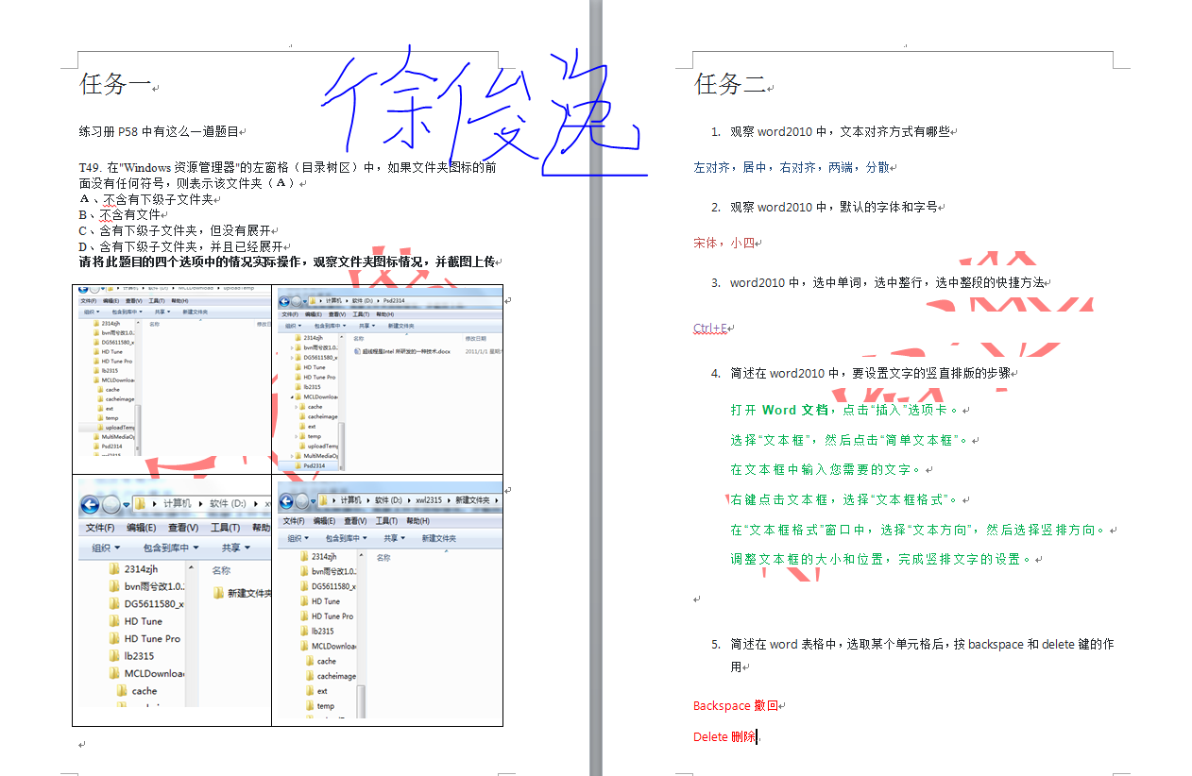Click option C 含有下级子文件夹，但没有展开
This screenshot has width=1192, height=776.
176,229
